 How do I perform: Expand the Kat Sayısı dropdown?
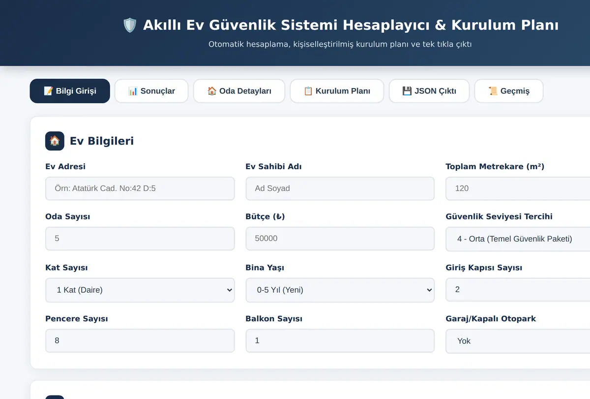[x=140, y=290]
